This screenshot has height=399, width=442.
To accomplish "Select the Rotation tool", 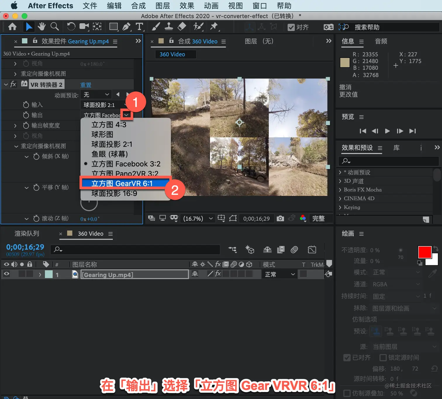I will pyautogui.click(x=71, y=27).
